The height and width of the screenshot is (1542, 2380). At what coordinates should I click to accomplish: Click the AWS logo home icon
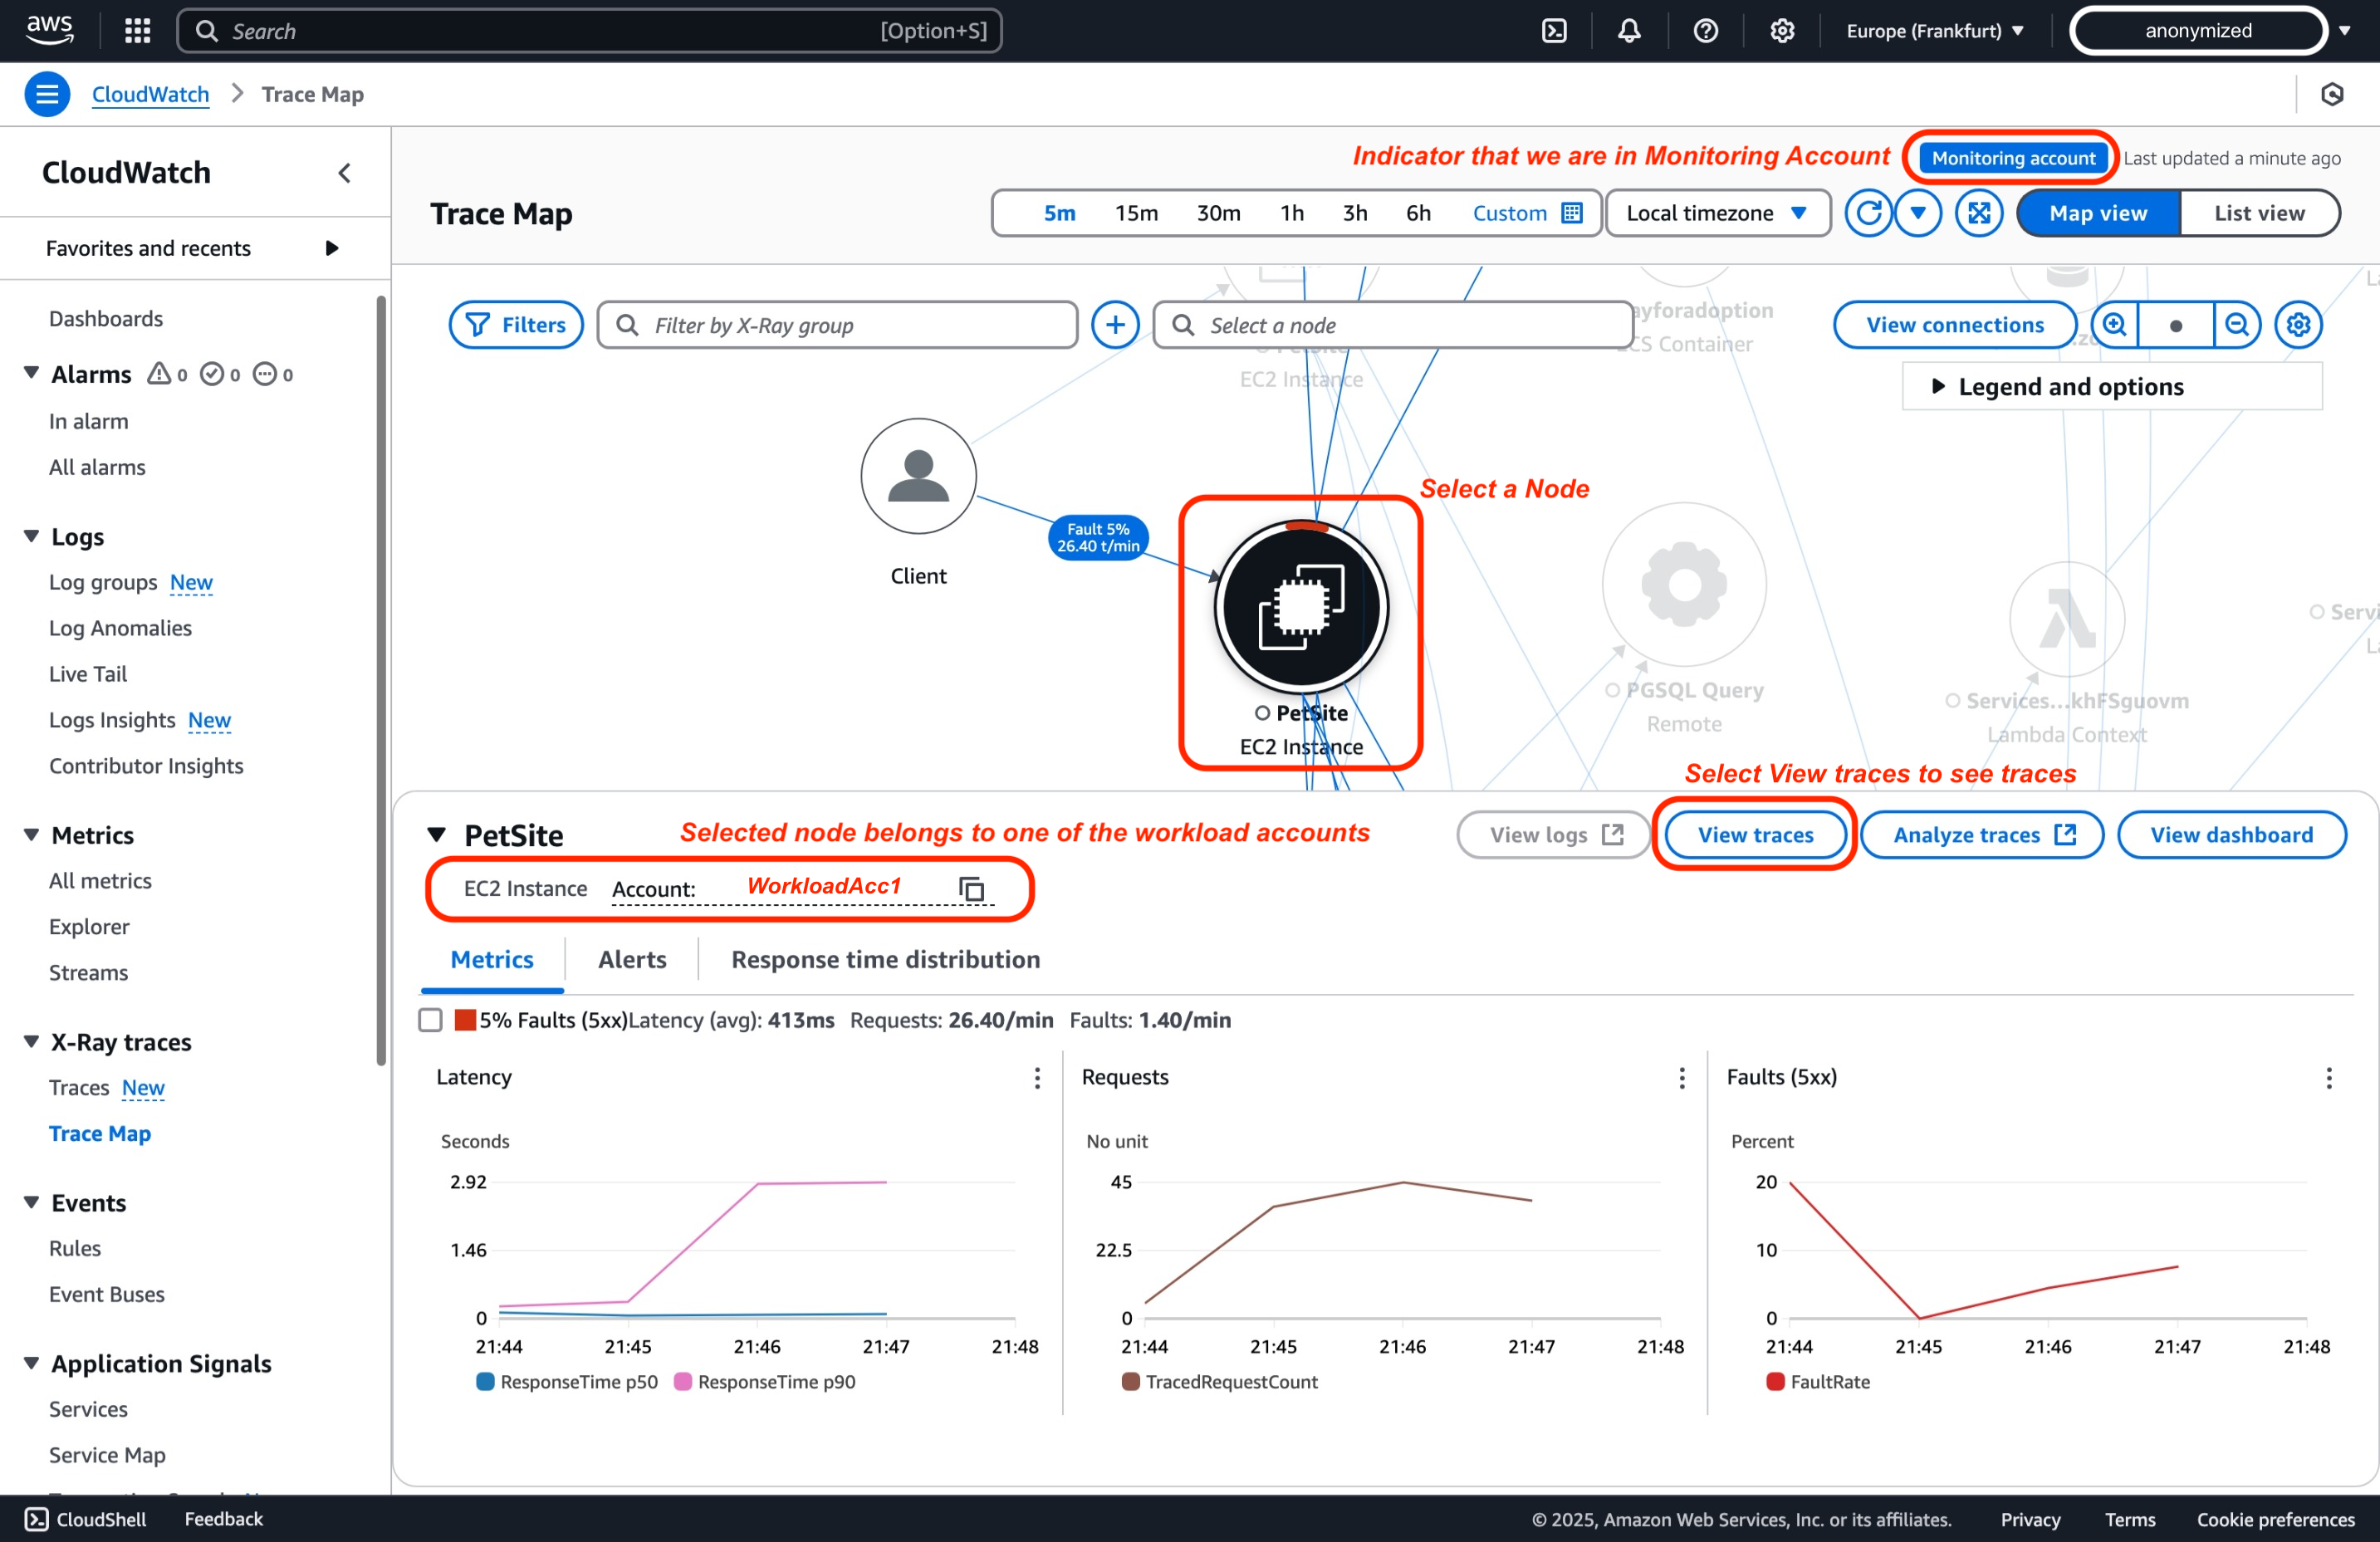click(x=49, y=30)
